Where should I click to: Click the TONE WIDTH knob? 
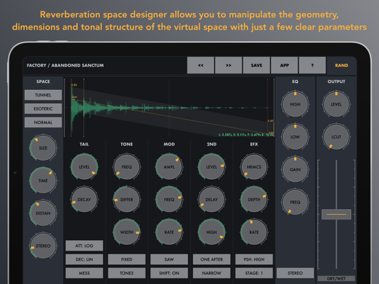tap(126, 232)
